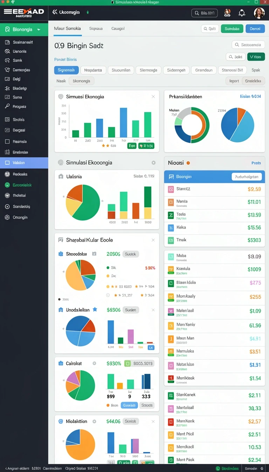Click the home icon beside Ulatisnia
This screenshot has width=269, height=472.
[61, 177]
